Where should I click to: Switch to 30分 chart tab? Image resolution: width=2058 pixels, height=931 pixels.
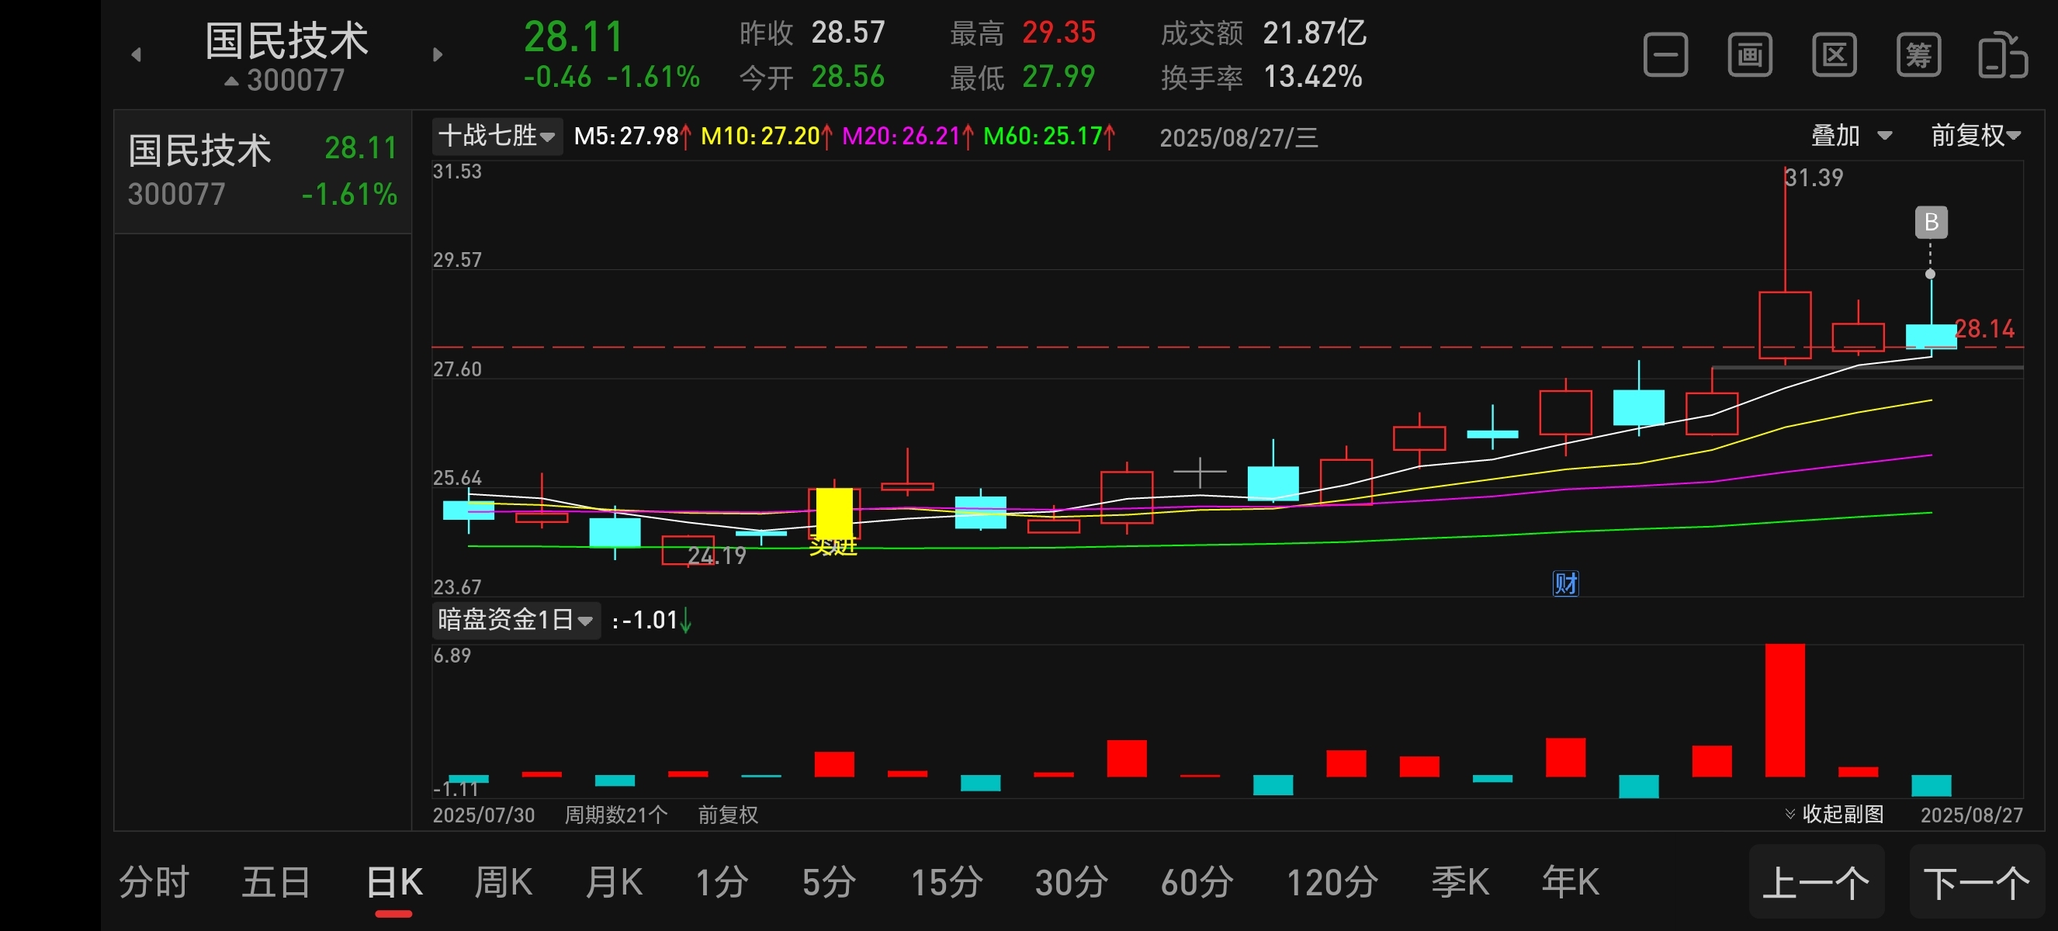coord(1072,882)
